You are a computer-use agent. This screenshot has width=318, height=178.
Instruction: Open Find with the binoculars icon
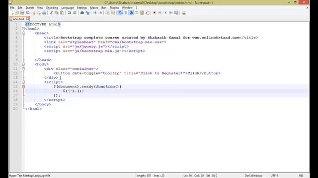click(x=82, y=13)
